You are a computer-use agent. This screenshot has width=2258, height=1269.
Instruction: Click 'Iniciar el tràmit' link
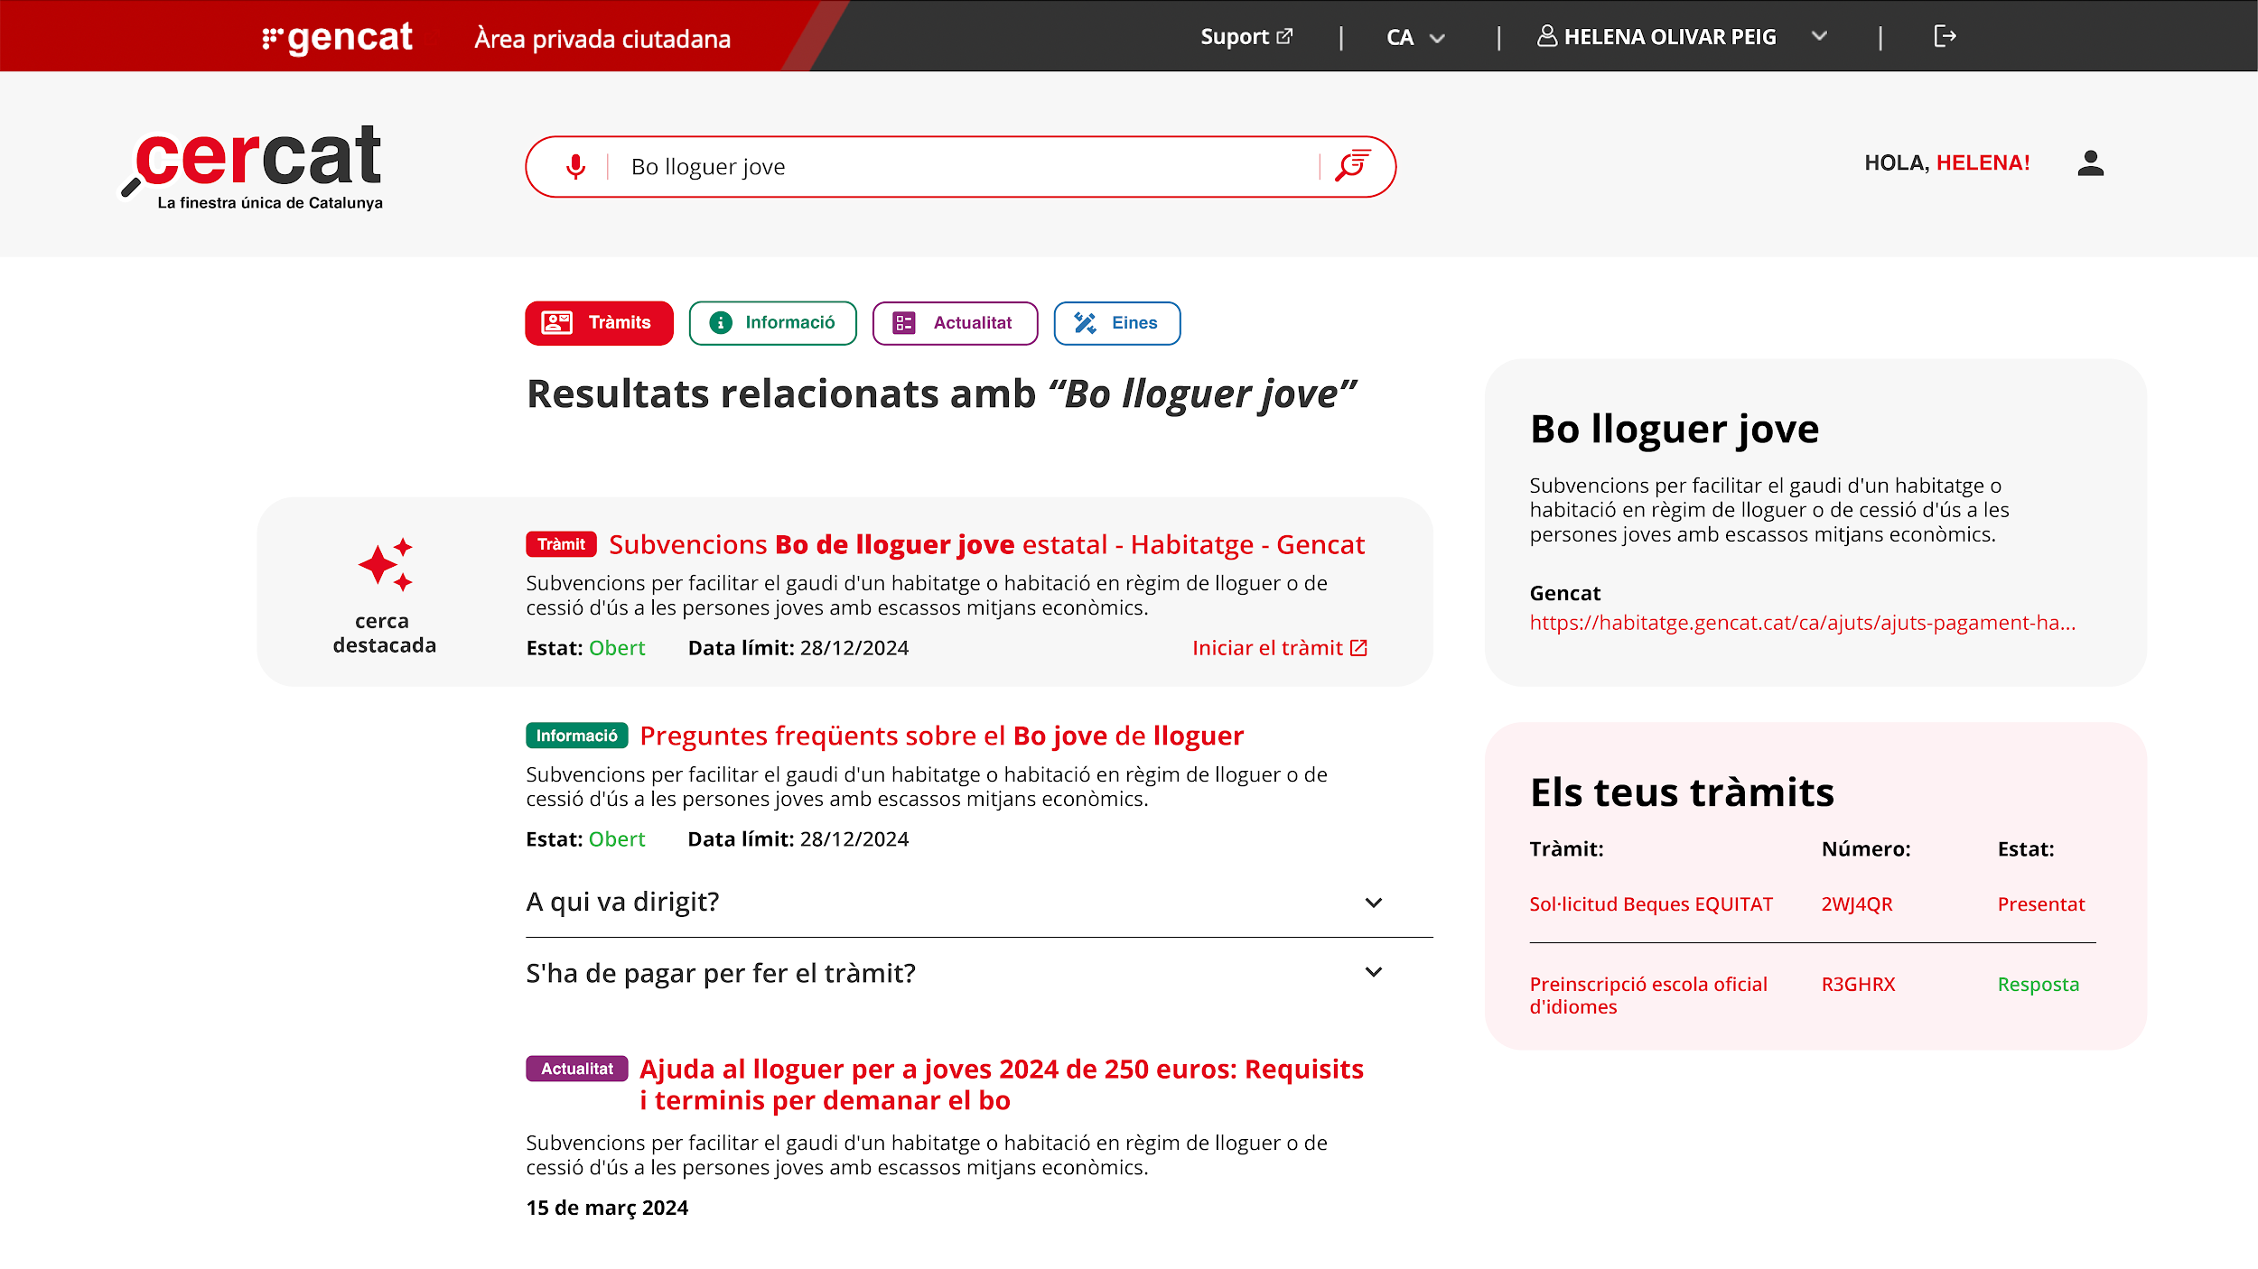tap(1279, 648)
